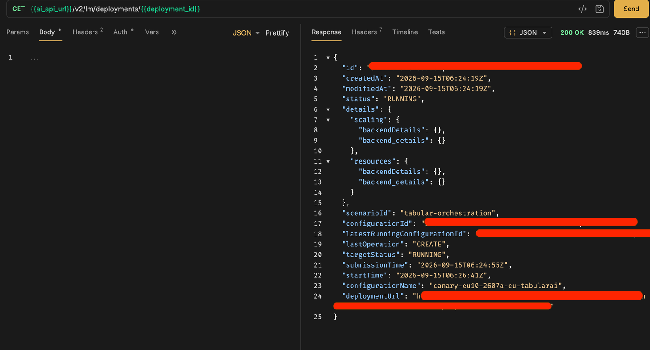This screenshot has height=350, width=650.
Task: Switch to the Tests tab
Action: coord(436,32)
